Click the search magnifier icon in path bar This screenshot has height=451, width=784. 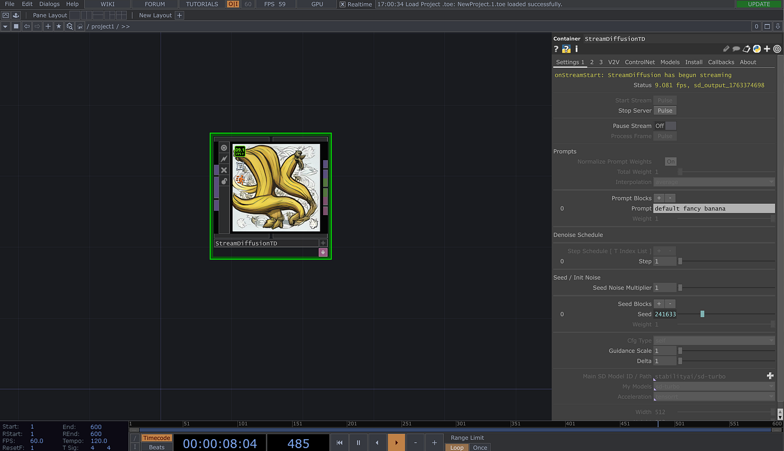point(69,26)
